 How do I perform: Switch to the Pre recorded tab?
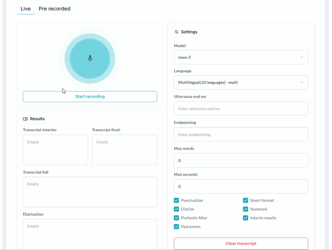pos(54,9)
